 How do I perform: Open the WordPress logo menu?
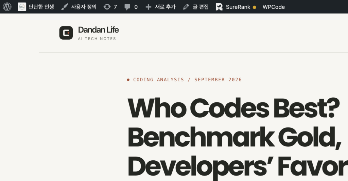(x=7, y=7)
